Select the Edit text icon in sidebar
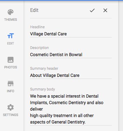The image size is (123, 131). (11, 36)
